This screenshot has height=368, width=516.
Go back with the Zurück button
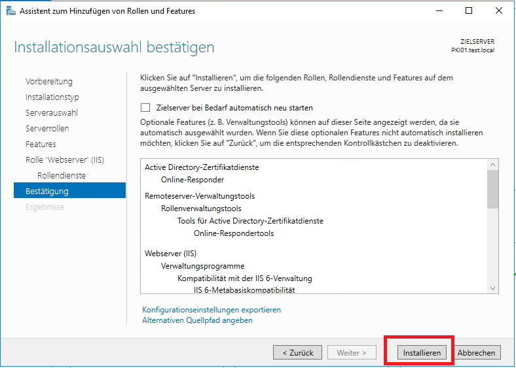pyautogui.click(x=297, y=352)
